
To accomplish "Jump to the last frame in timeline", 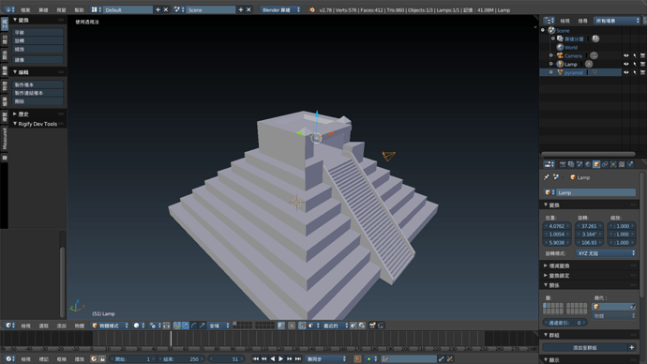I will pos(298,359).
